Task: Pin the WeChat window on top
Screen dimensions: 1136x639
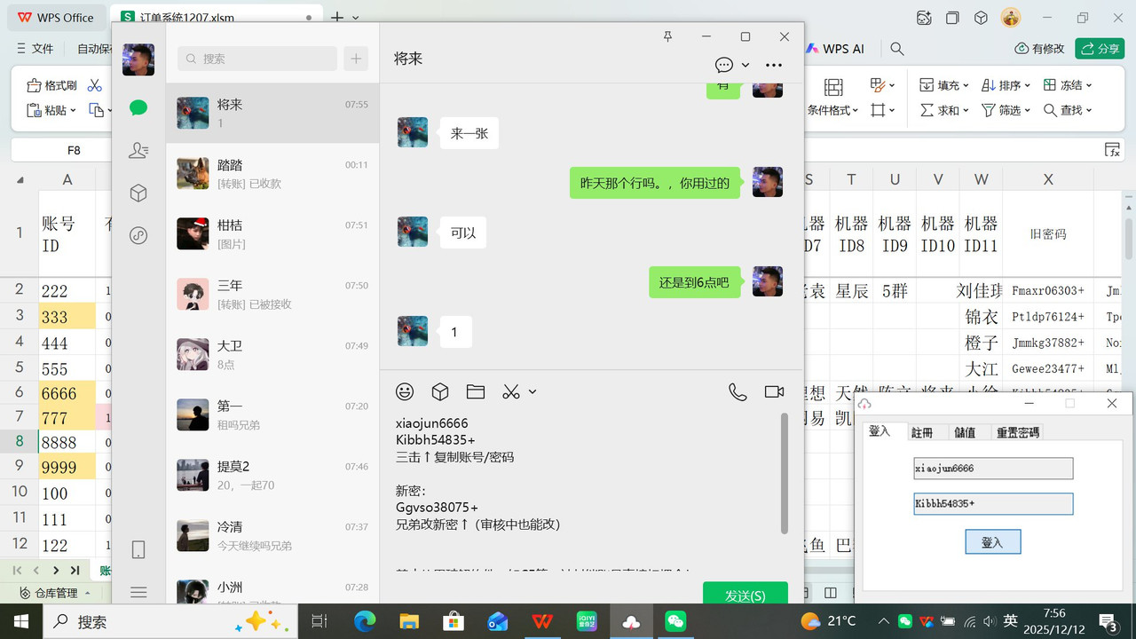Action: pos(667,36)
